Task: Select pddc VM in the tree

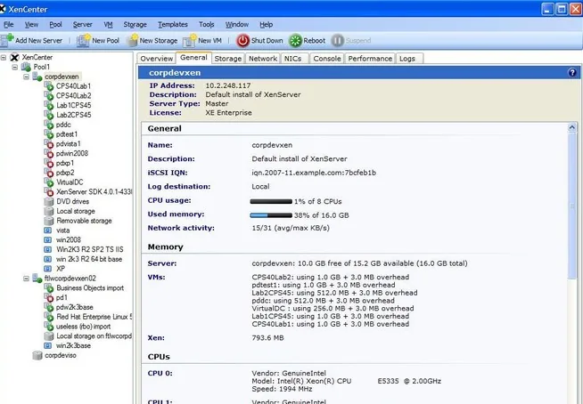Action: pos(63,125)
